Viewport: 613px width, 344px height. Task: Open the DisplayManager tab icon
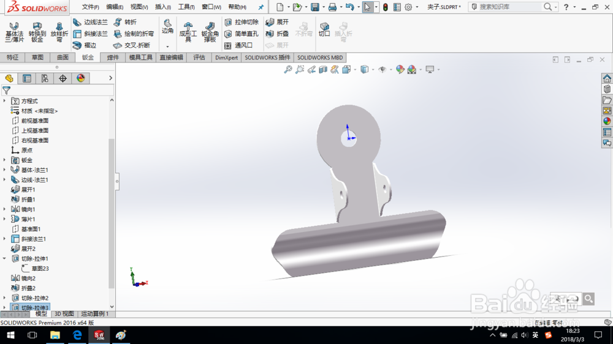pyautogui.click(x=80, y=78)
